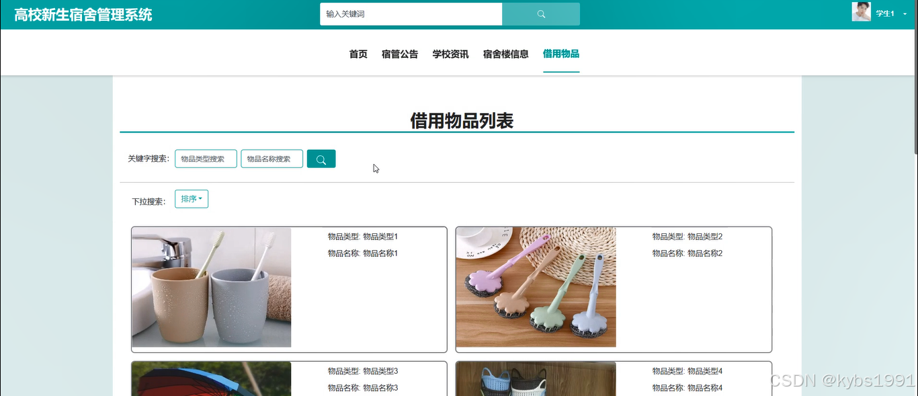918x396 pixels.
Task: Click the 物品名称搜索 input box
Action: click(x=272, y=159)
